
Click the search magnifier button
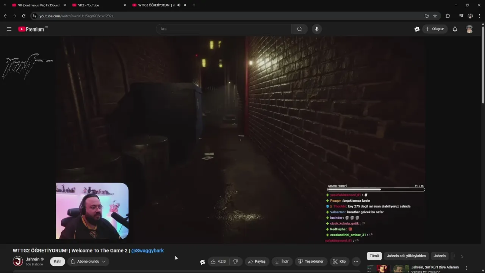pyautogui.click(x=299, y=29)
